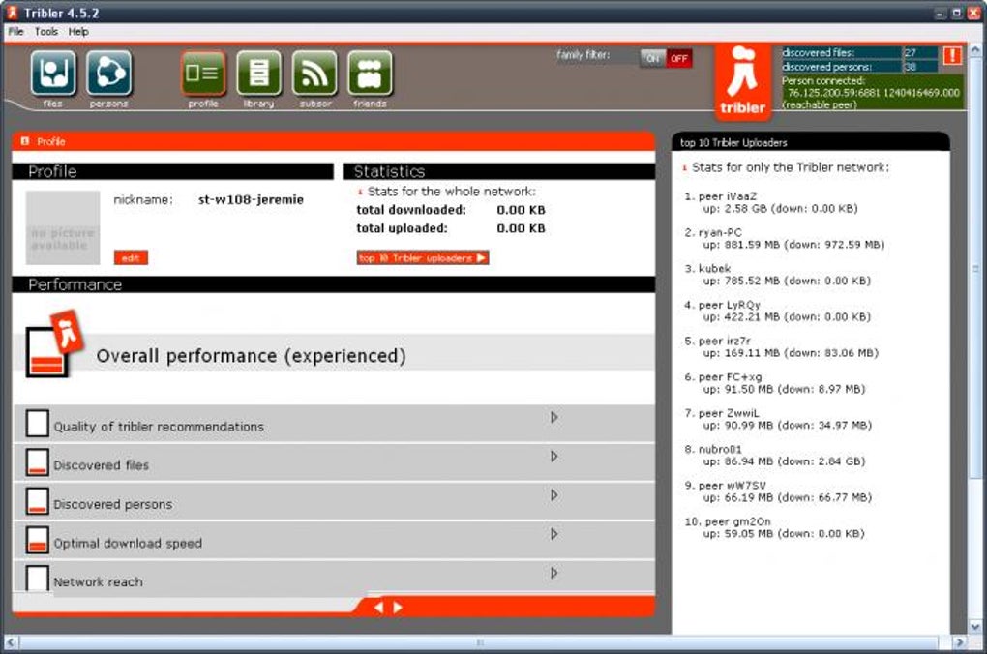This screenshot has height=654, width=987.
Task: Click the horizontal scrollbar left arrow
Action: click(x=11, y=642)
